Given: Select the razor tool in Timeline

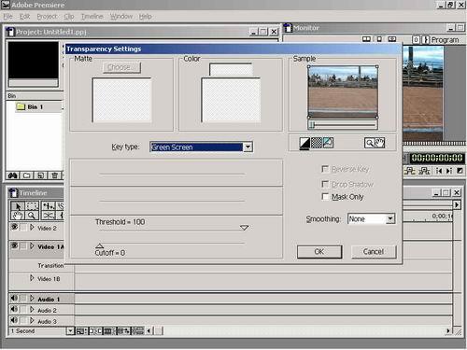Looking at the screenshot, I should 49,215.
